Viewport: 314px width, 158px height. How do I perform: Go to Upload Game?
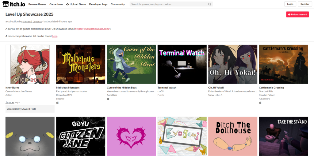(x=76, y=4)
